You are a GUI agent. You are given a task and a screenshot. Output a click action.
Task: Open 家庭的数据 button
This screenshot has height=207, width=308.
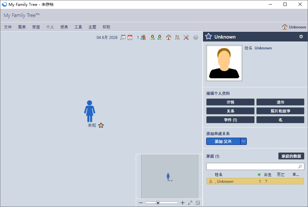[x=291, y=156]
